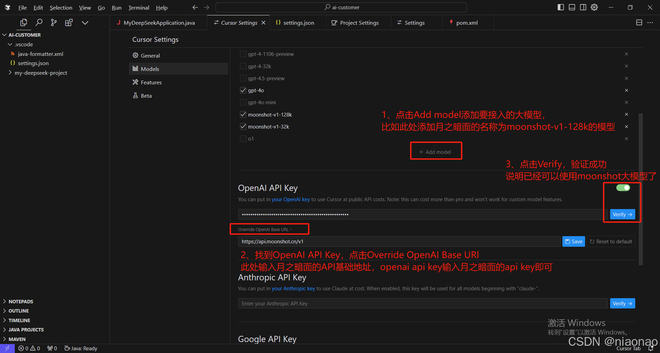Viewport: 660px width, 353px height.
Task: Enable the o1 model checkbox
Action: click(243, 138)
